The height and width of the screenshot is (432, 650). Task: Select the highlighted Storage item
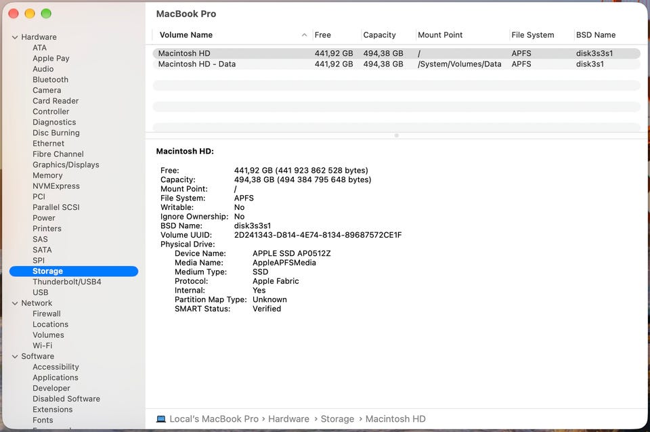pos(74,271)
